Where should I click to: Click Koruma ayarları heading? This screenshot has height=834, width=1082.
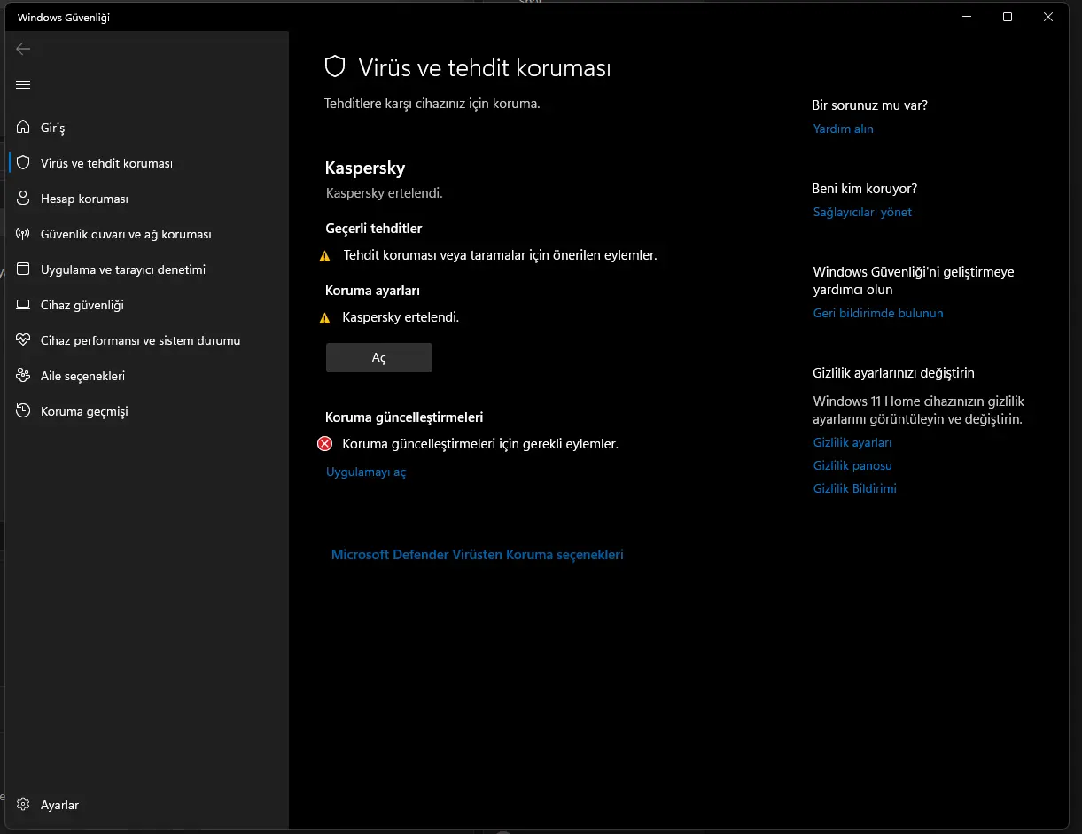pos(373,291)
